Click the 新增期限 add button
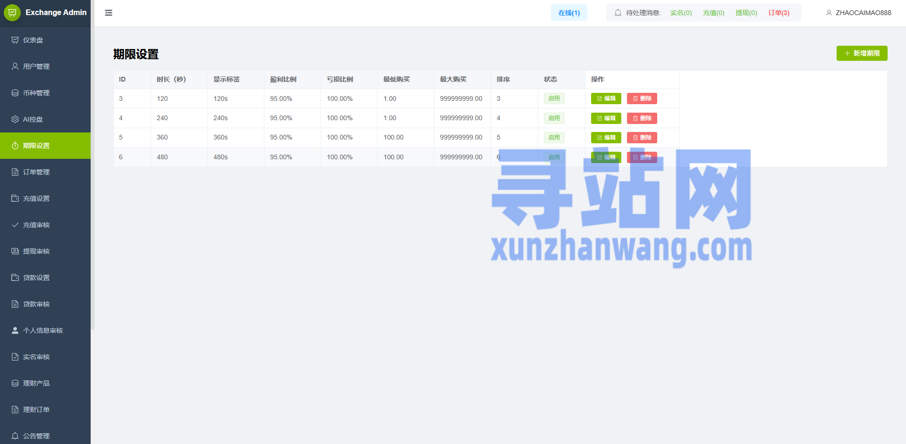 point(862,53)
